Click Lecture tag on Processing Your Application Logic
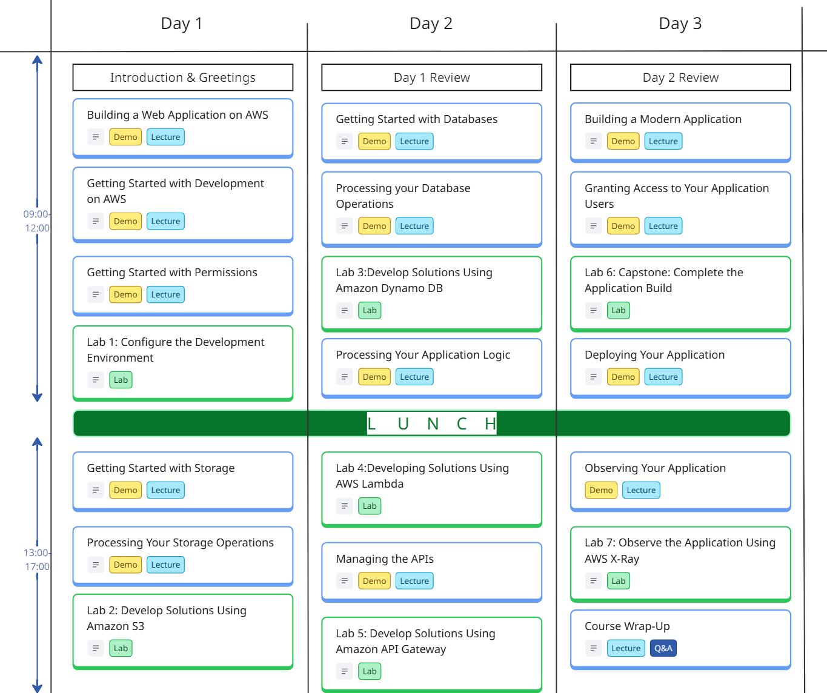Image resolution: width=827 pixels, height=693 pixels. click(414, 377)
